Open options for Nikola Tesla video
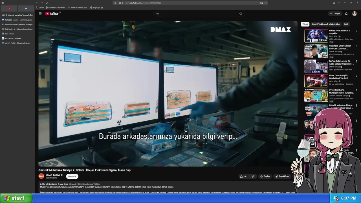The image size is (361, 203). coord(356,31)
